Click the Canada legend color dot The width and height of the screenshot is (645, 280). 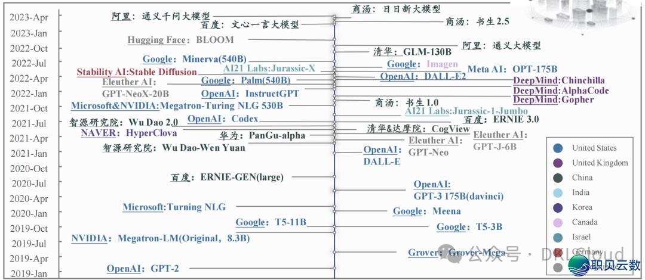pos(558,222)
